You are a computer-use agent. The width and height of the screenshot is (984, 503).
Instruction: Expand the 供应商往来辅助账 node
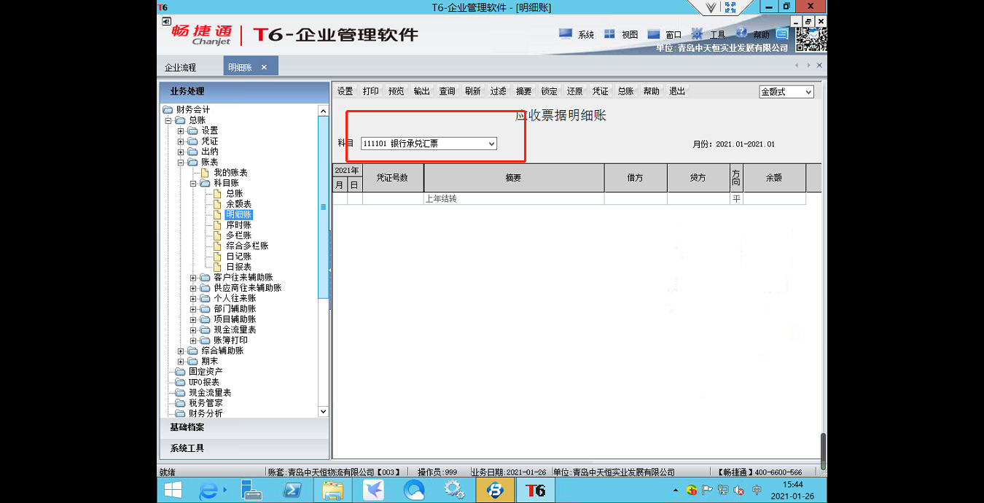193,288
